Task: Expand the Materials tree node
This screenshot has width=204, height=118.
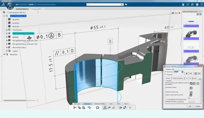Action: point(4,55)
